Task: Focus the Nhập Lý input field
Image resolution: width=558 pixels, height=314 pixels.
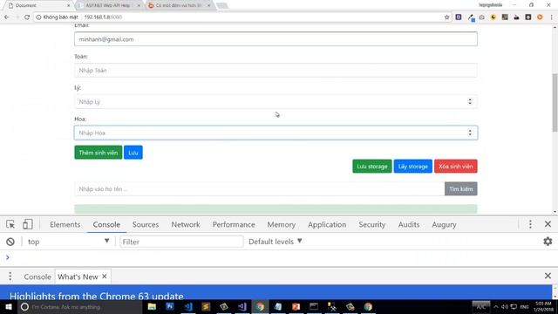Action: (276, 101)
